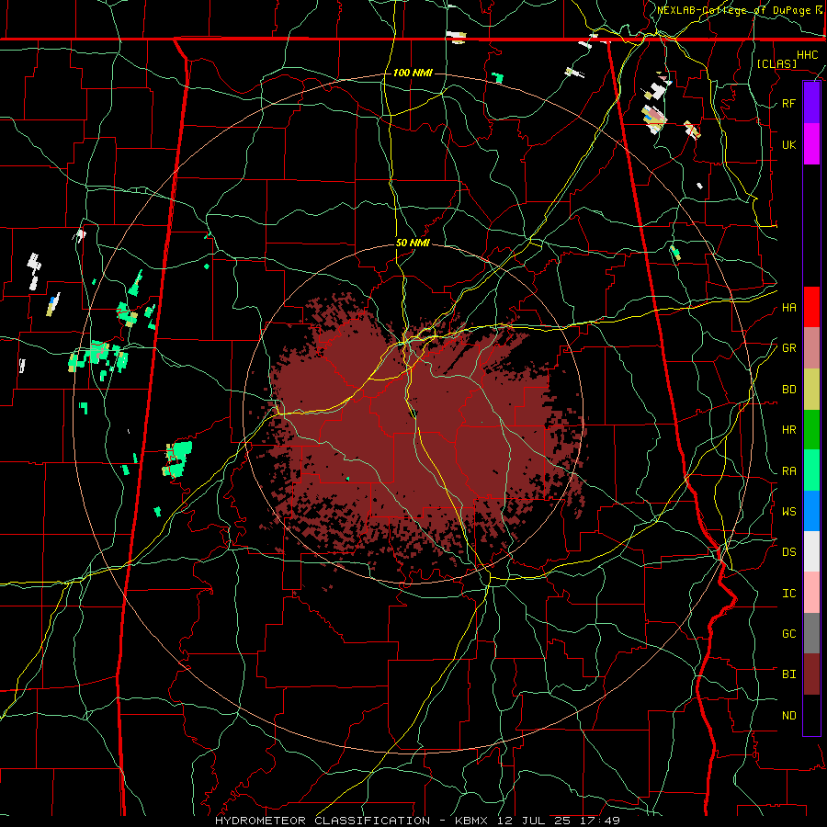Click the HA red legend swatch
The height and width of the screenshot is (827, 827).
coord(811,307)
